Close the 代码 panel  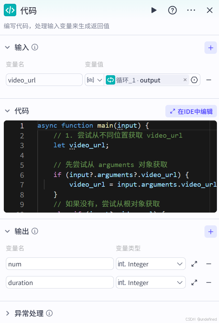[210, 10]
